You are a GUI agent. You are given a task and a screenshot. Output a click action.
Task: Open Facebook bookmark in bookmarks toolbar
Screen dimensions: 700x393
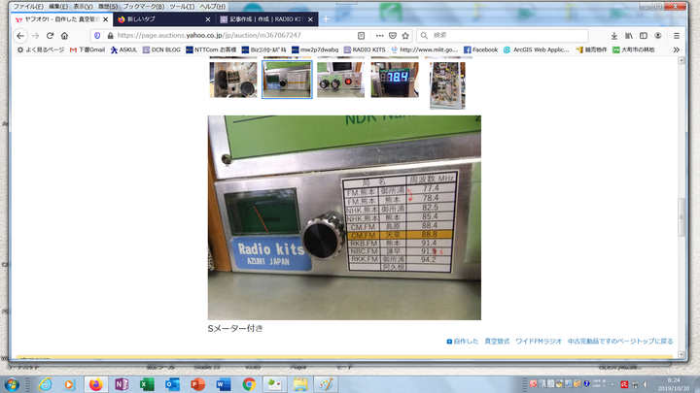tap(480, 49)
